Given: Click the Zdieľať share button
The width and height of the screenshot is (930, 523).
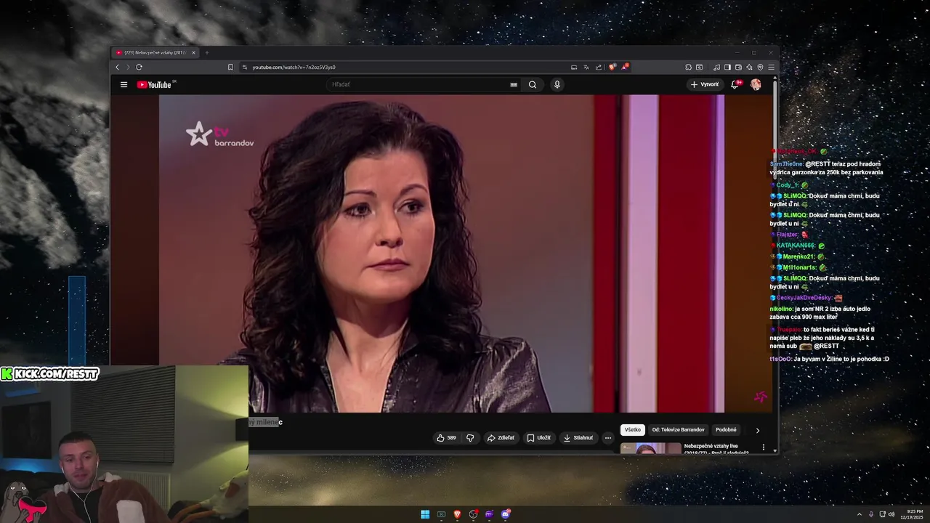Looking at the screenshot, I should coord(501,437).
